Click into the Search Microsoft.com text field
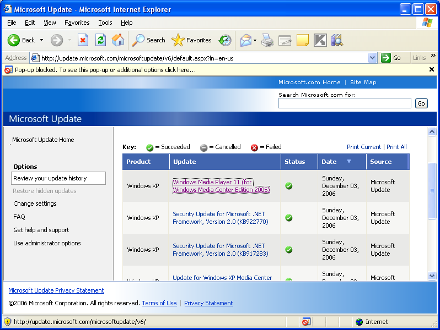The height and width of the screenshot is (330, 440). click(x=345, y=103)
